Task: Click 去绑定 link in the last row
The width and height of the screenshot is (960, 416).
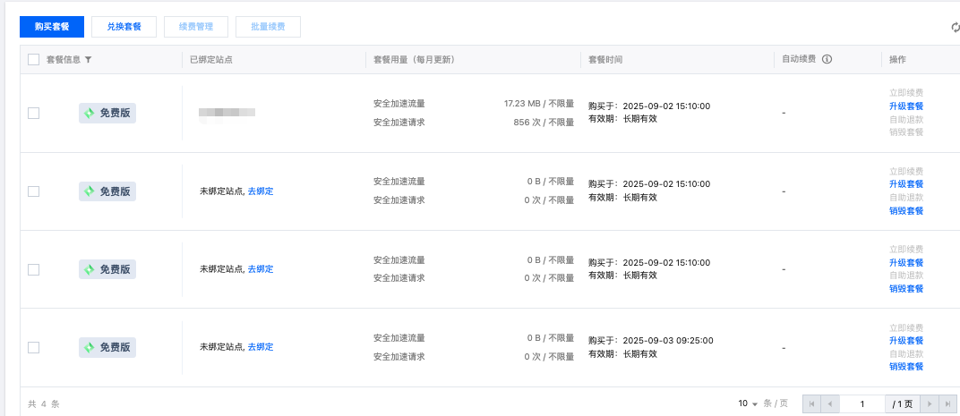Action: (261, 347)
